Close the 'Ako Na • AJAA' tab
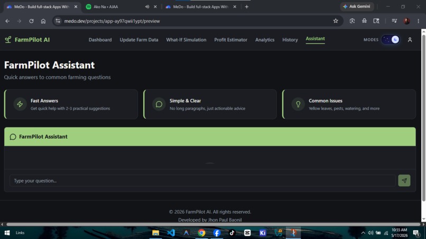This screenshot has height=239, width=426. coord(155,7)
